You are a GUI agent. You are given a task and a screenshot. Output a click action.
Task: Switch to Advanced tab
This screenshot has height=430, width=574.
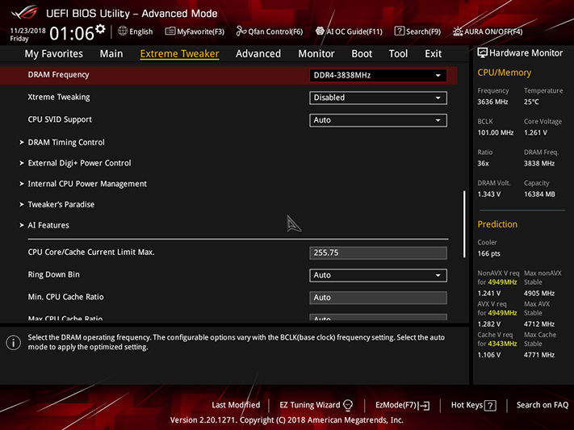[x=258, y=54]
